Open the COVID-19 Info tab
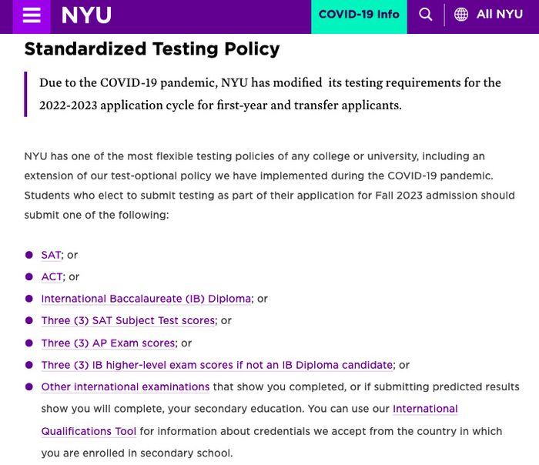 click(359, 15)
